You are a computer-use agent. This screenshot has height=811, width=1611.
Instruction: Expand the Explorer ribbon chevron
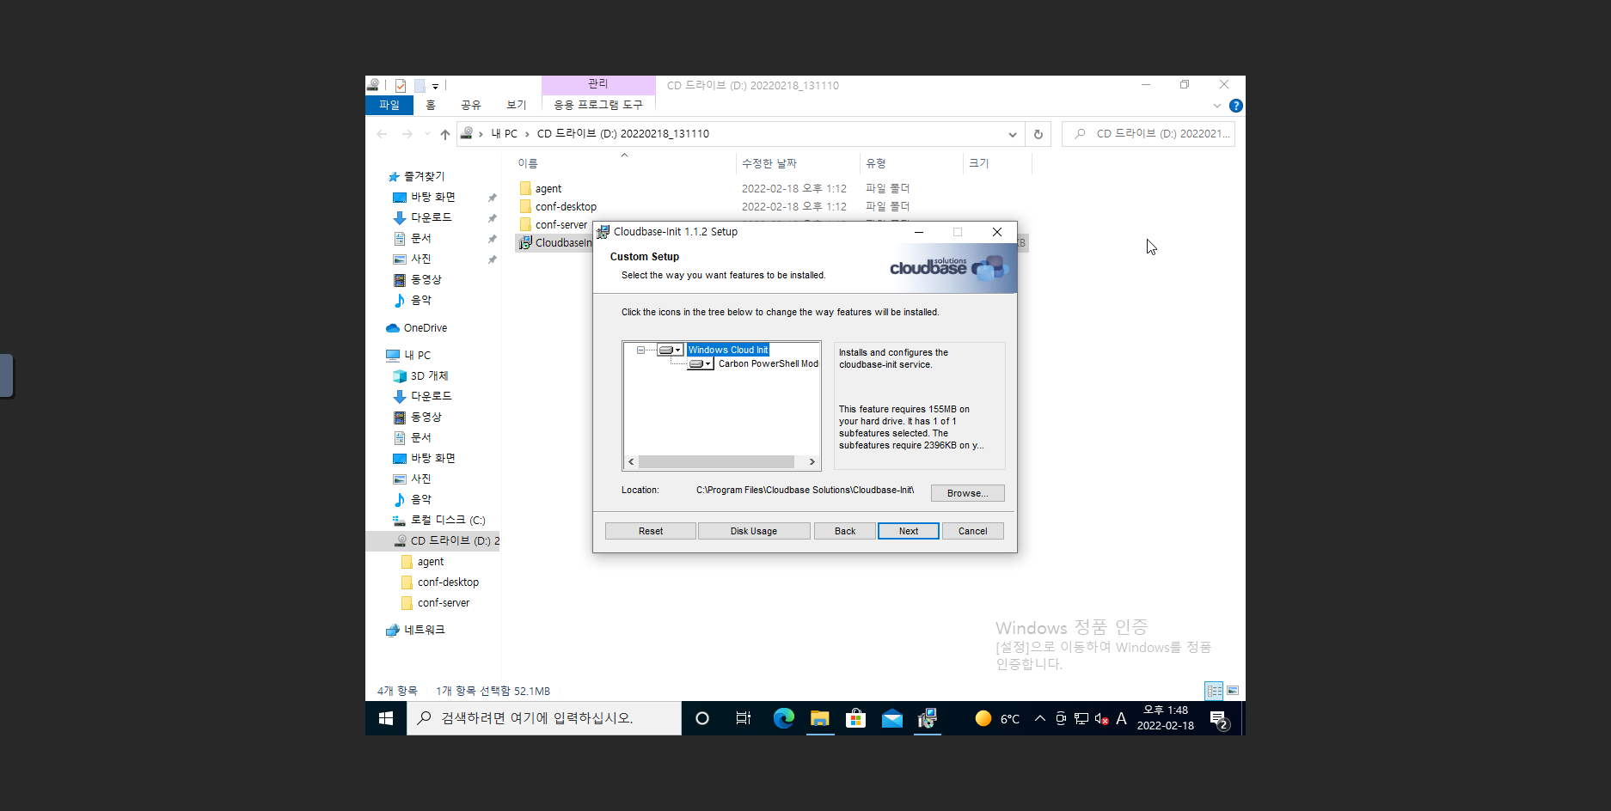(x=1216, y=106)
